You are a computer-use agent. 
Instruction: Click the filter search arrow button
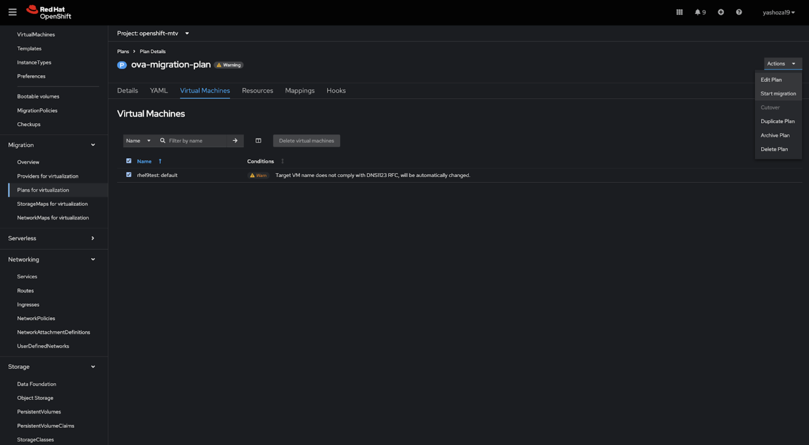235,141
